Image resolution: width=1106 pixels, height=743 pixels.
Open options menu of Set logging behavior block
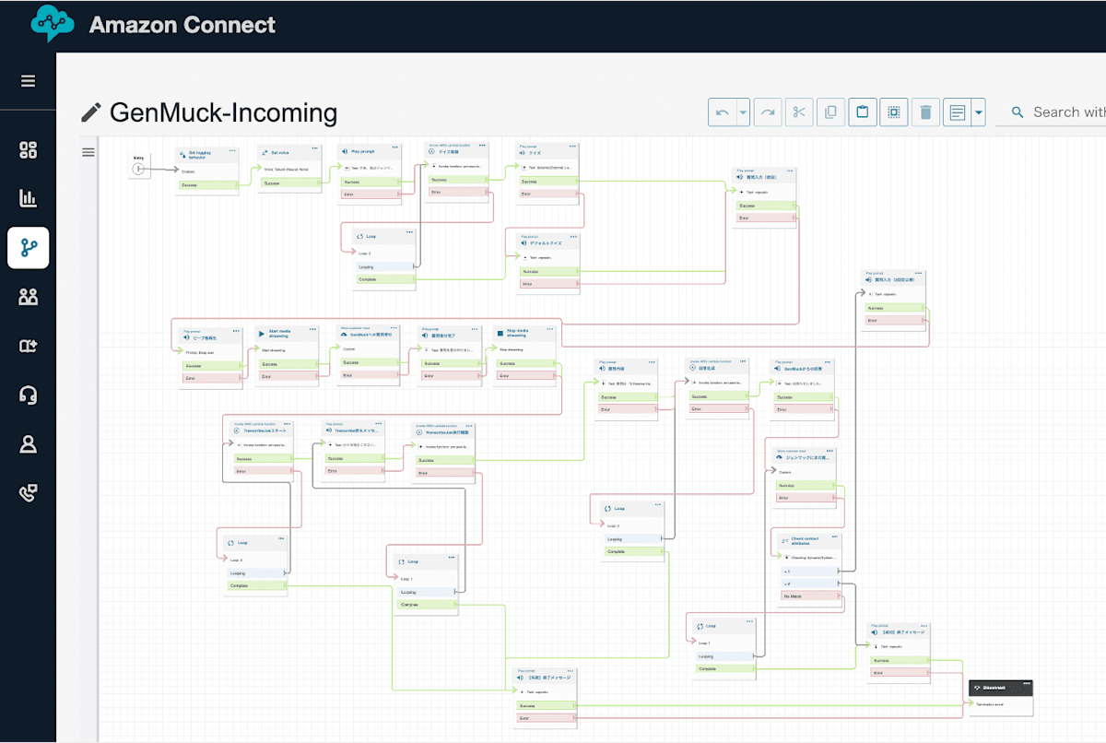point(232,150)
